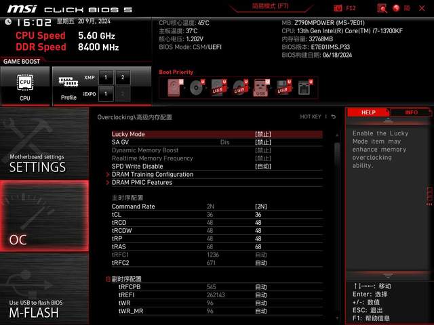
Task: Click the grayed Dynamic Memory Boost row
Action: click(217, 150)
